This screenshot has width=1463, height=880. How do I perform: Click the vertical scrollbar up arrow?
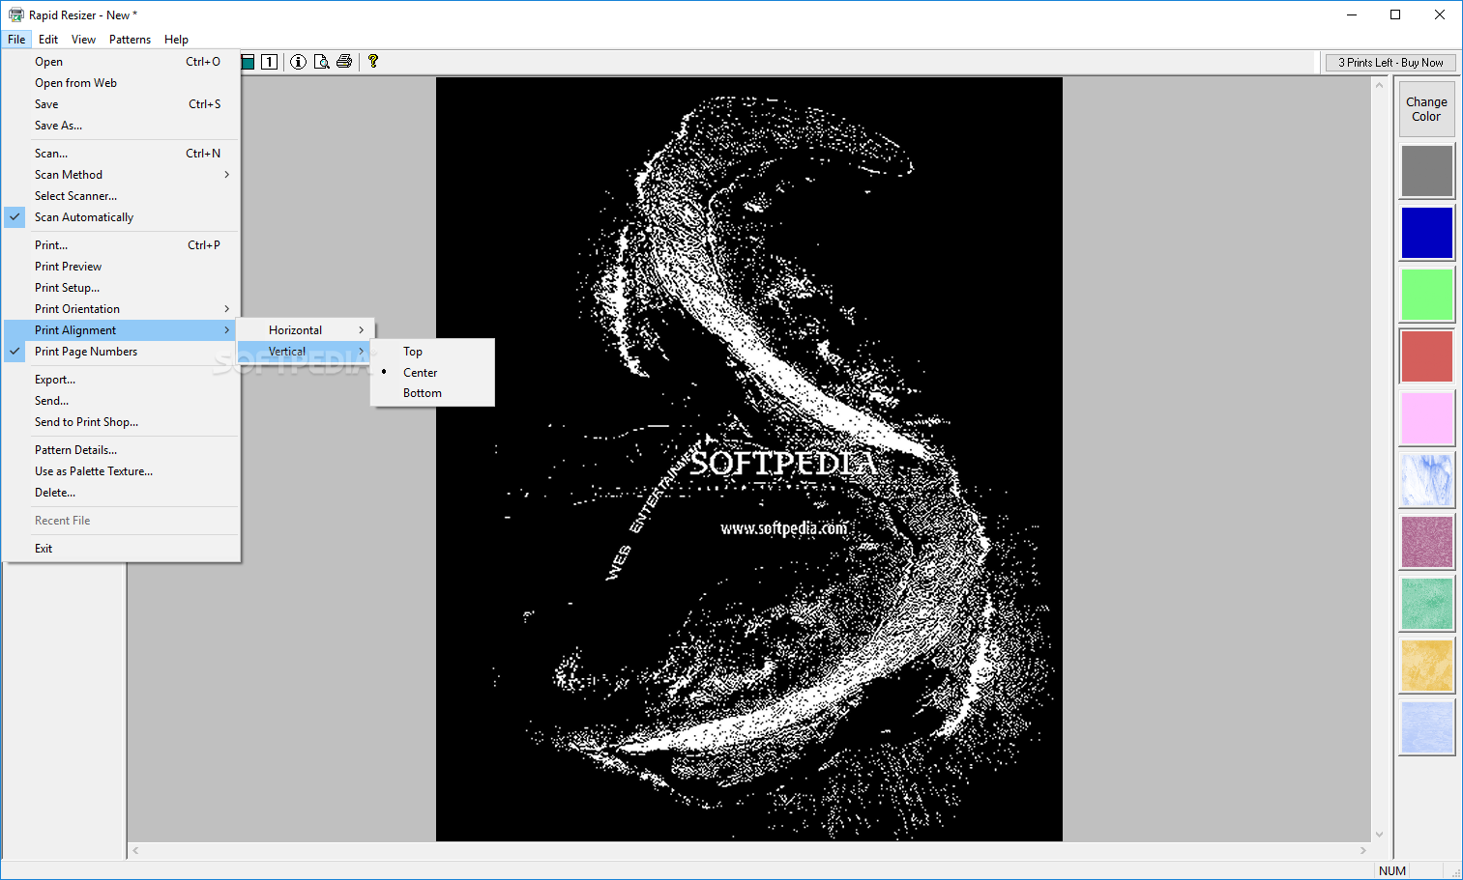[x=1379, y=85]
